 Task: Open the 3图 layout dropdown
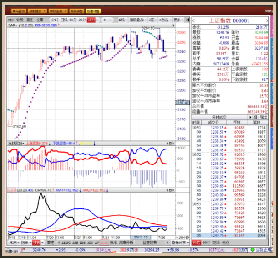point(153,20)
